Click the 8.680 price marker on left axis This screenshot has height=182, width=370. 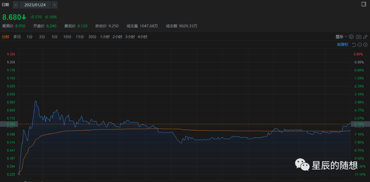[9, 124]
